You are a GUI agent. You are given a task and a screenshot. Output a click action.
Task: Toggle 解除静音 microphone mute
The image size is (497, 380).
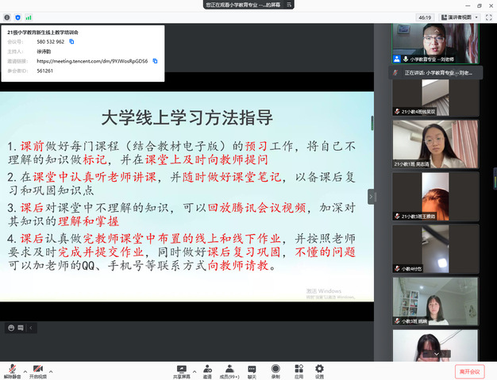pos(12,369)
